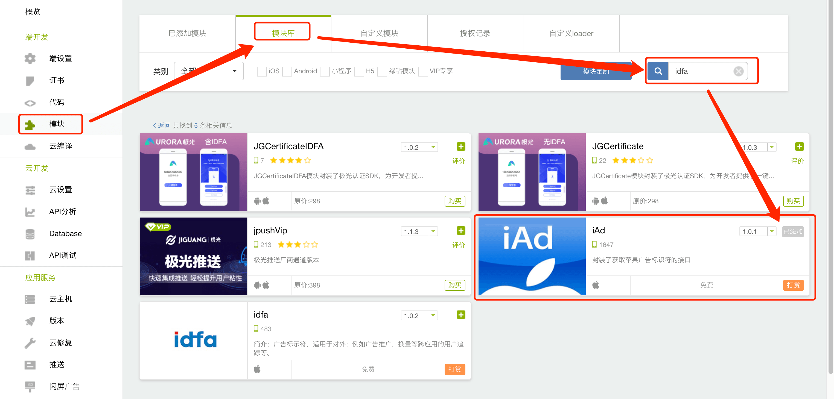Open the 类别 category dropdown

click(209, 71)
